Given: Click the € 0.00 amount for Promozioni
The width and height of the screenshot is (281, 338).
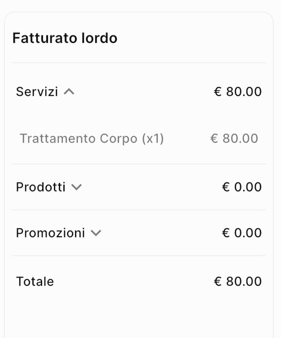Looking at the screenshot, I should [242, 233].
